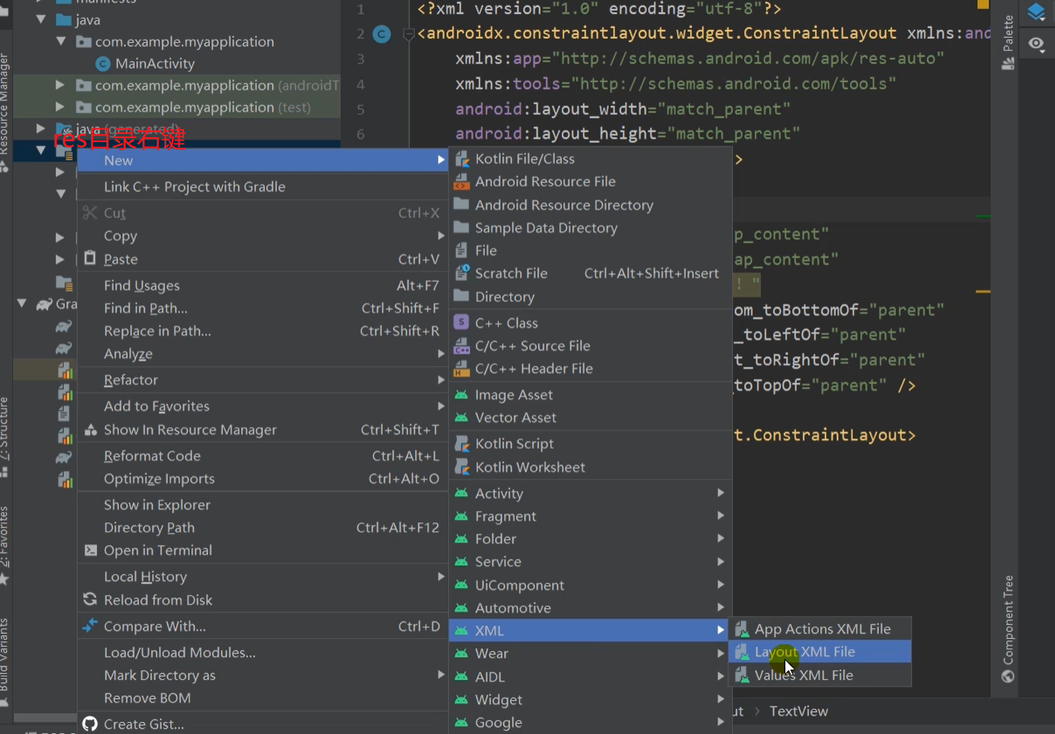1055x734 pixels.
Task: Expand the Service submenu
Action: click(590, 561)
